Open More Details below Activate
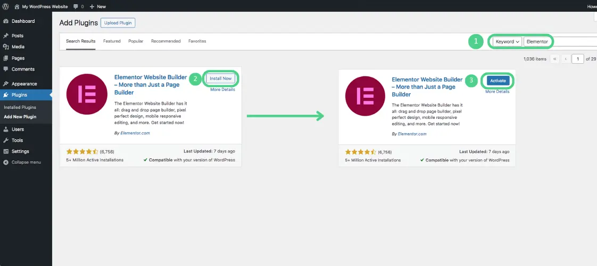Viewport: 597px width, 266px height. click(497, 91)
